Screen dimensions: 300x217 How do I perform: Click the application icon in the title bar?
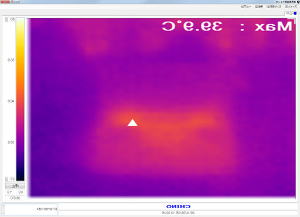tap(298, 2)
